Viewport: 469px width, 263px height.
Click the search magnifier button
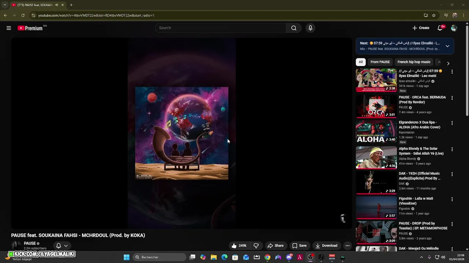[294, 28]
